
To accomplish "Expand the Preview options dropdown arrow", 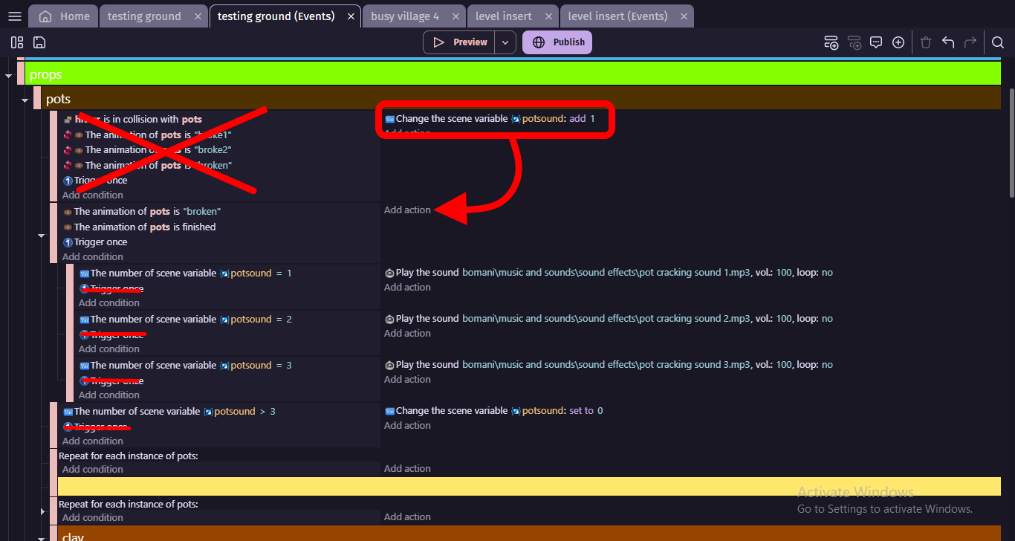I will point(505,42).
